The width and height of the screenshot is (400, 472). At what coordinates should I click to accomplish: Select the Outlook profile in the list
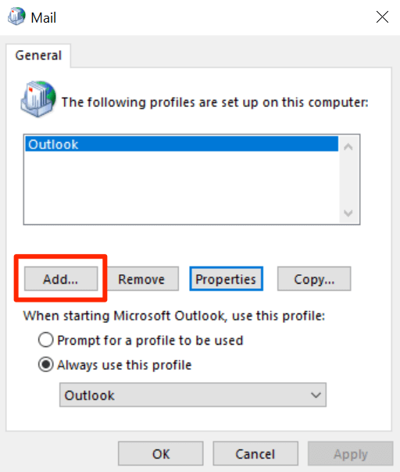(181, 144)
